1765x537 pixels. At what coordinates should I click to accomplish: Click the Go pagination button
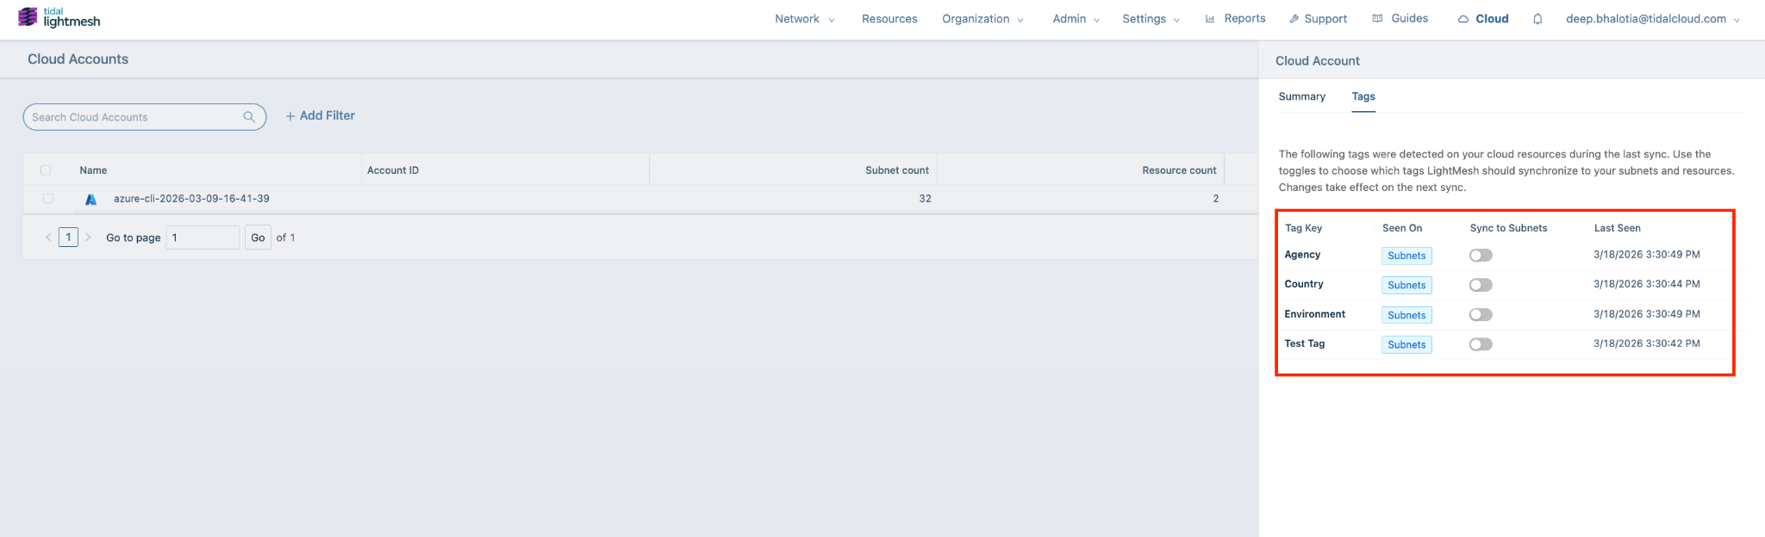coord(258,238)
